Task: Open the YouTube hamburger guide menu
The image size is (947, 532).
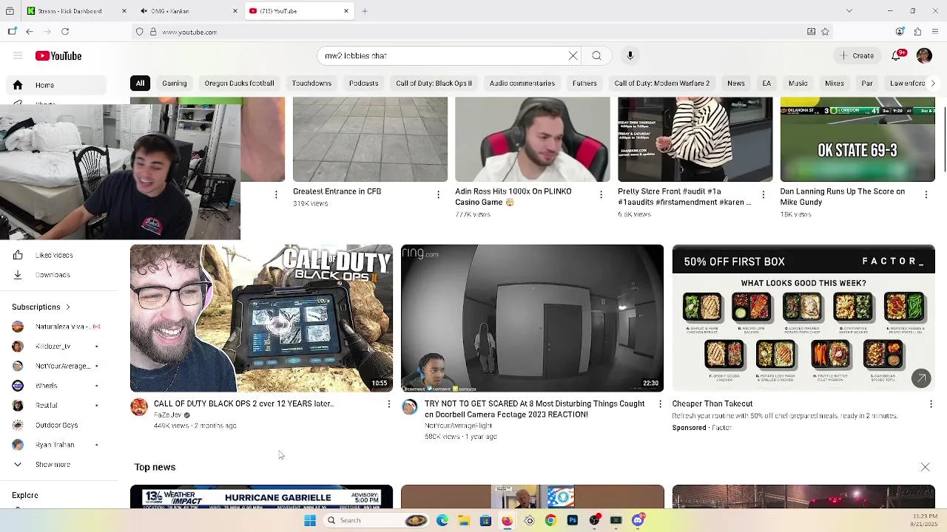Action: (x=18, y=55)
